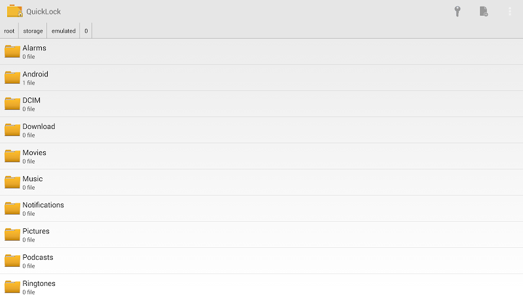Select the Alarms folder name
The image size is (523, 297).
34,48
